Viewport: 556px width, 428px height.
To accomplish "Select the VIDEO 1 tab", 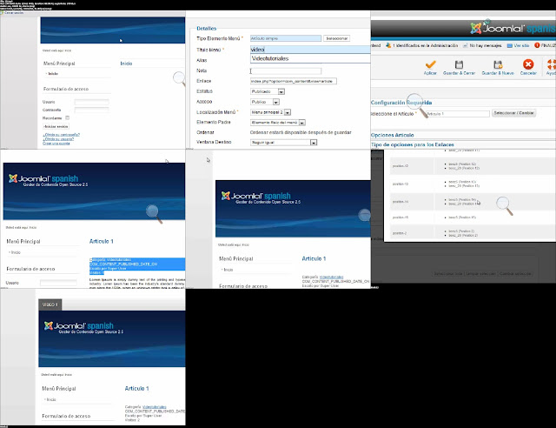I will coord(50,304).
